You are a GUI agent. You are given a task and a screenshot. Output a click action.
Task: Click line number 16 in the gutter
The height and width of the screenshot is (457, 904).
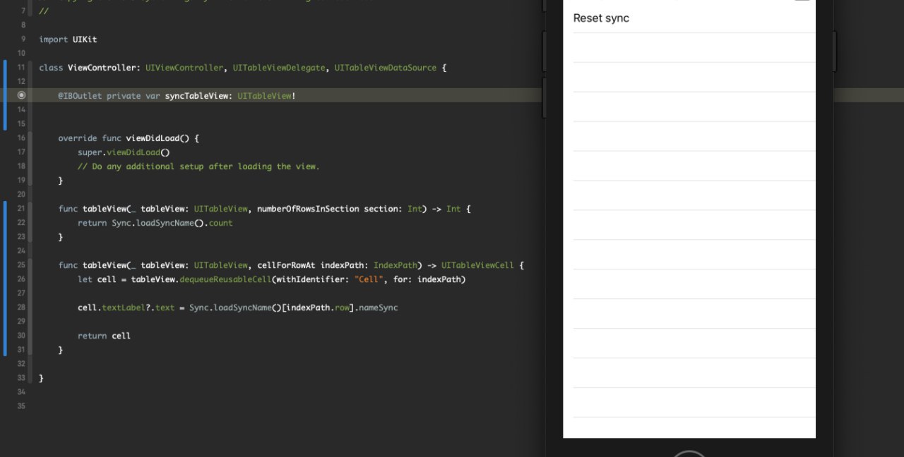[x=21, y=138]
